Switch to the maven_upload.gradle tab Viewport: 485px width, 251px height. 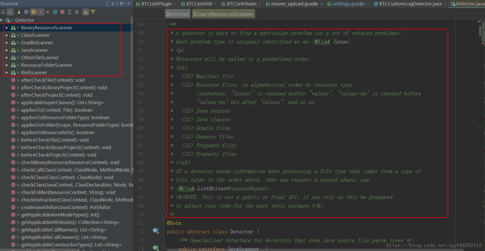[x=294, y=4]
